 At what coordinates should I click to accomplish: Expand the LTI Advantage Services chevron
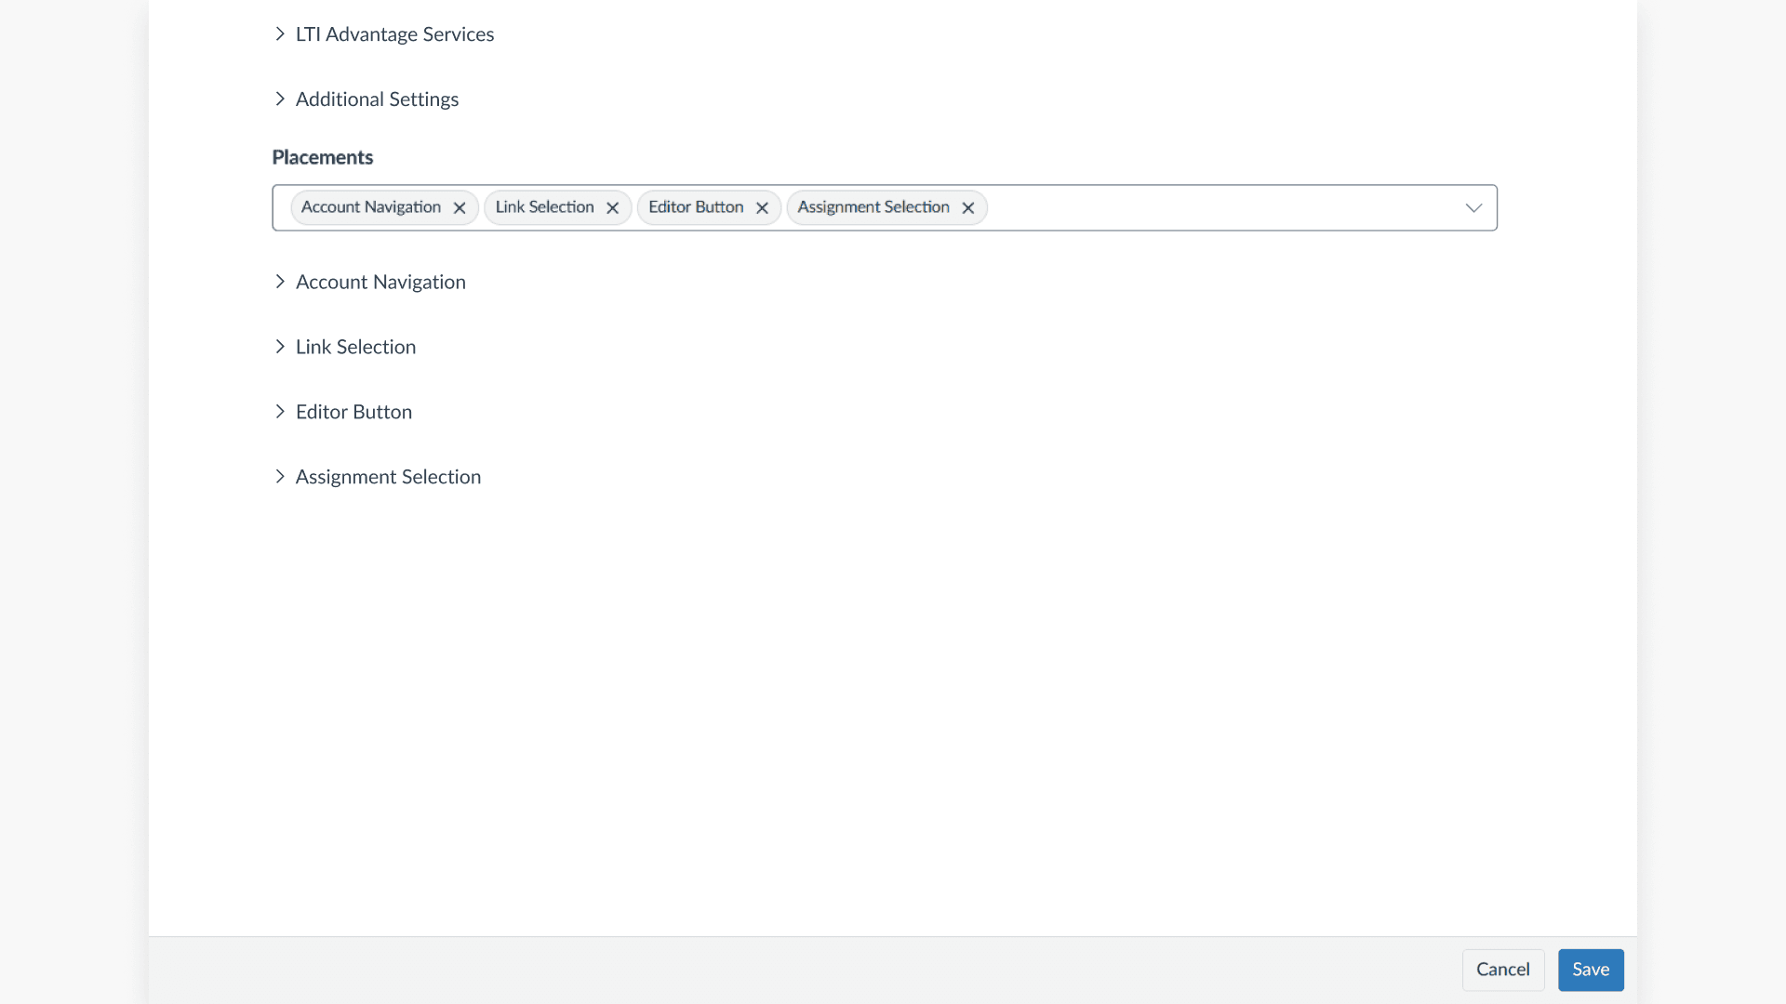[280, 34]
